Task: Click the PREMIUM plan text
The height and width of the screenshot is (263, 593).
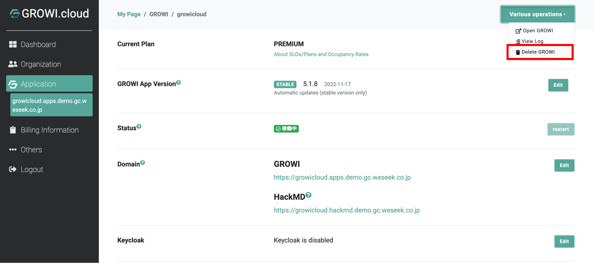Action: click(289, 44)
